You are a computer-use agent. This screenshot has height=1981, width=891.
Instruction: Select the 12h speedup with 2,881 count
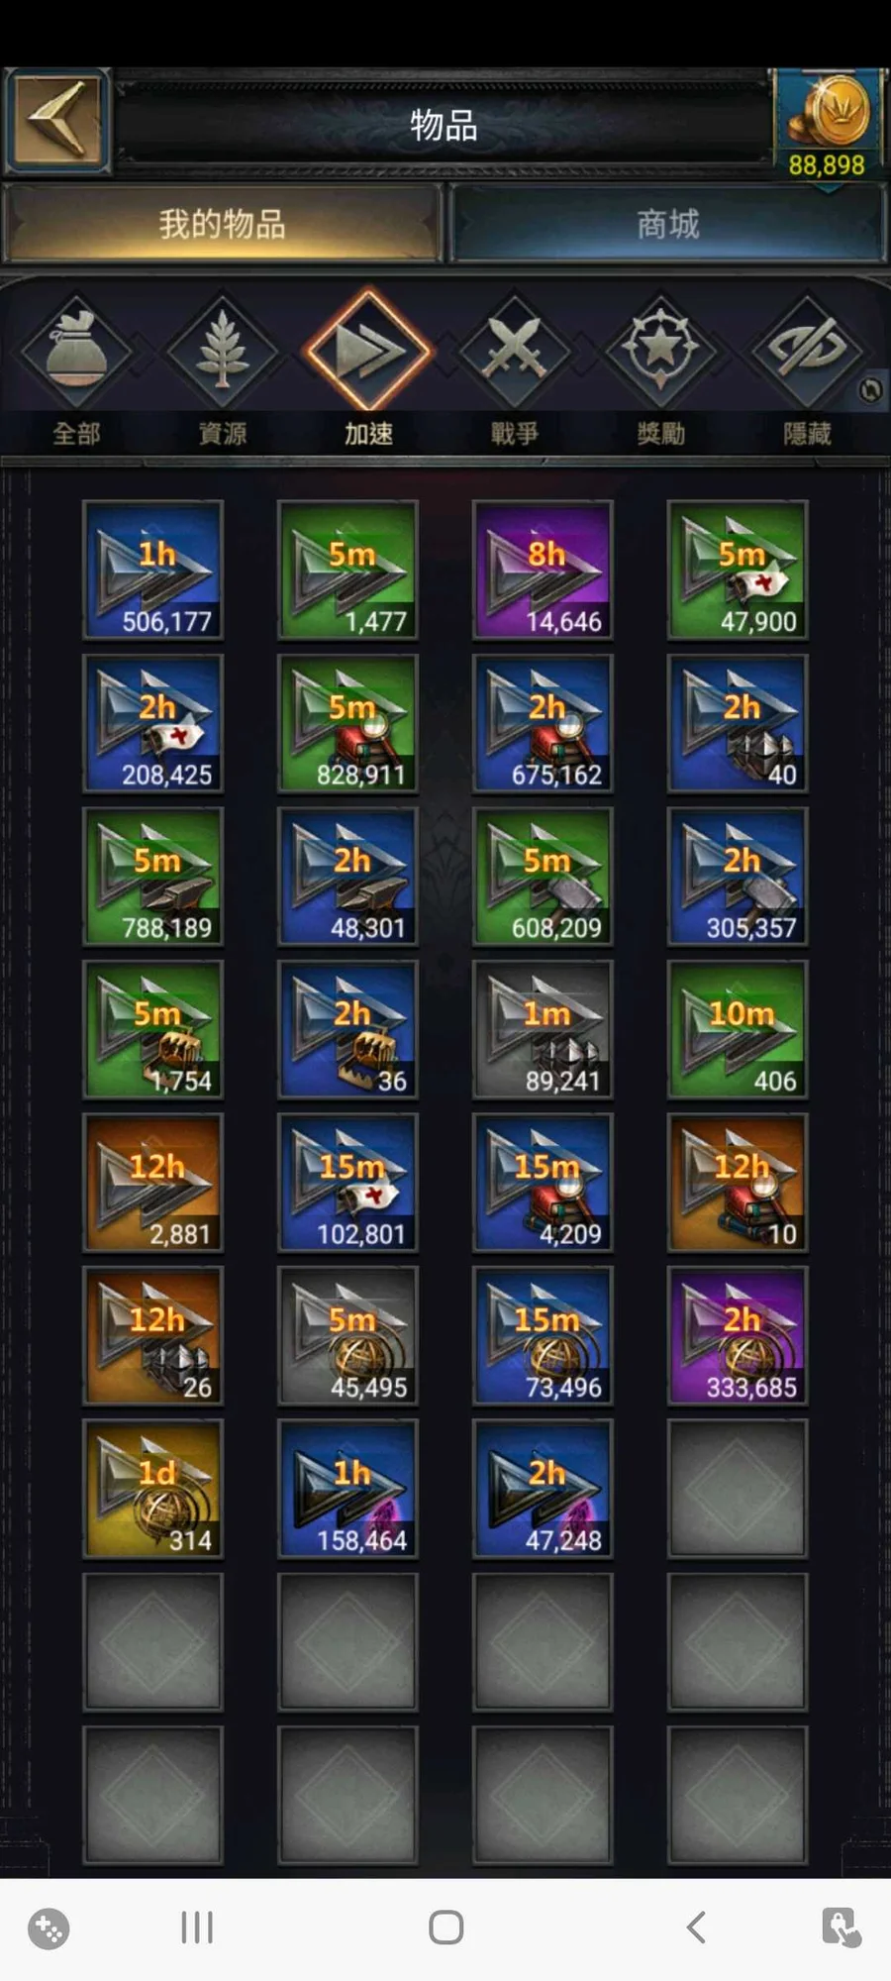152,1183
